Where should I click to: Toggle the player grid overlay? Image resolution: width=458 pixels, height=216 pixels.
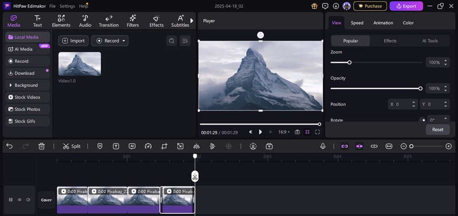point(307,132)
